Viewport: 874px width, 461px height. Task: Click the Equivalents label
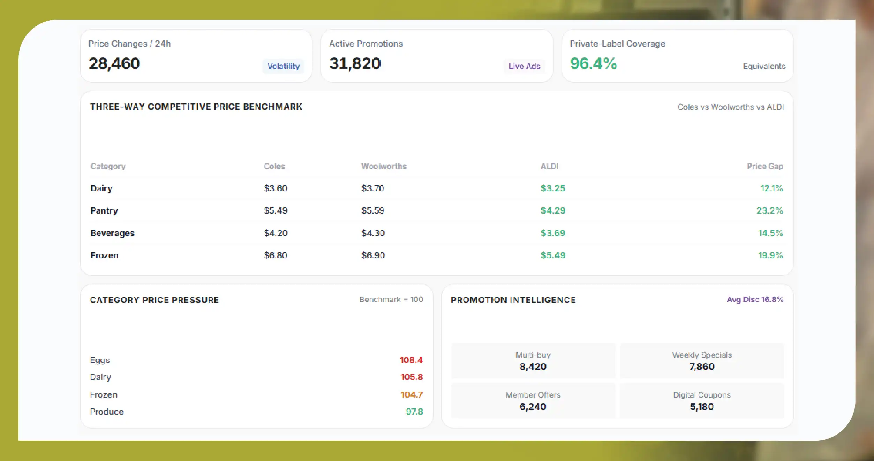tap(764, 66)
